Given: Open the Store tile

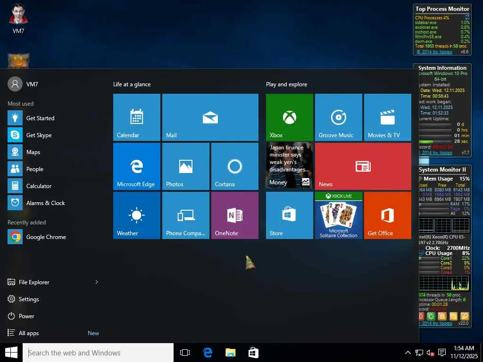Looking at the screenshot, I should [289, 215].
